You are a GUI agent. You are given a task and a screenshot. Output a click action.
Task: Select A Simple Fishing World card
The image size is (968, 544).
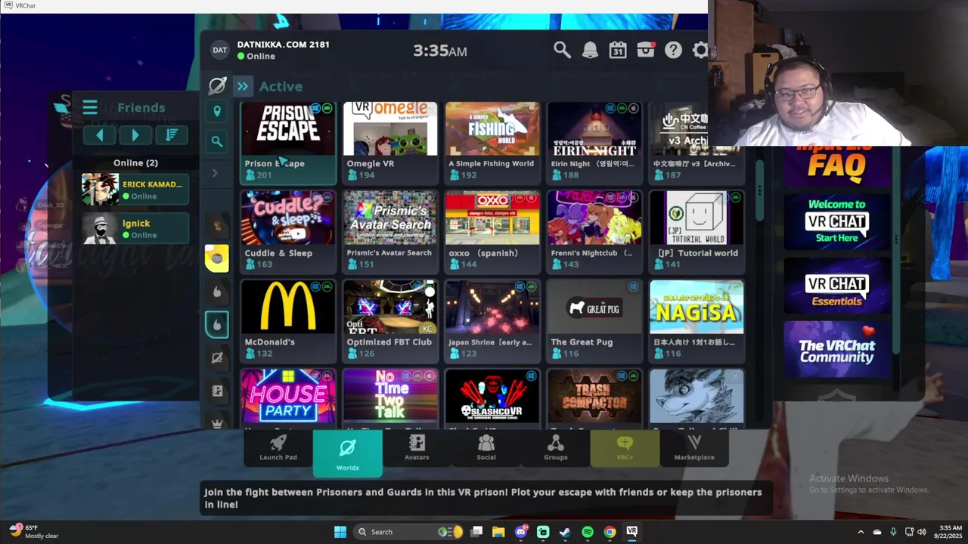pos(492,143)
